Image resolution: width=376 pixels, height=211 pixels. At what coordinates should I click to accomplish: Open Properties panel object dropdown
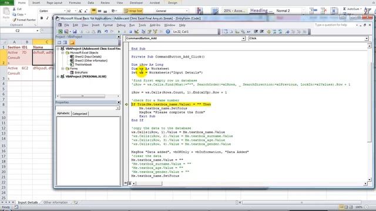coord(117,108)
